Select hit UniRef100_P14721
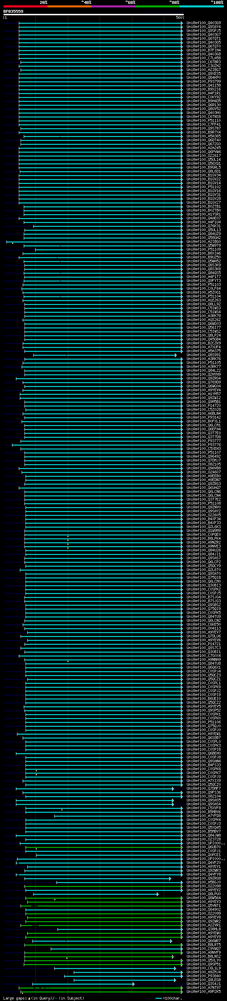Viewport: 227px width, 1001px height. pos(204,644)
